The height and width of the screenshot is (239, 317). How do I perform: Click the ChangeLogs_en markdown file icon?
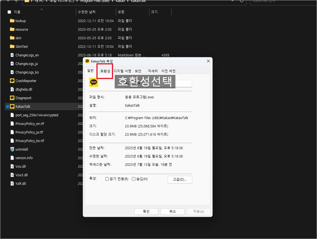point(12,55)
